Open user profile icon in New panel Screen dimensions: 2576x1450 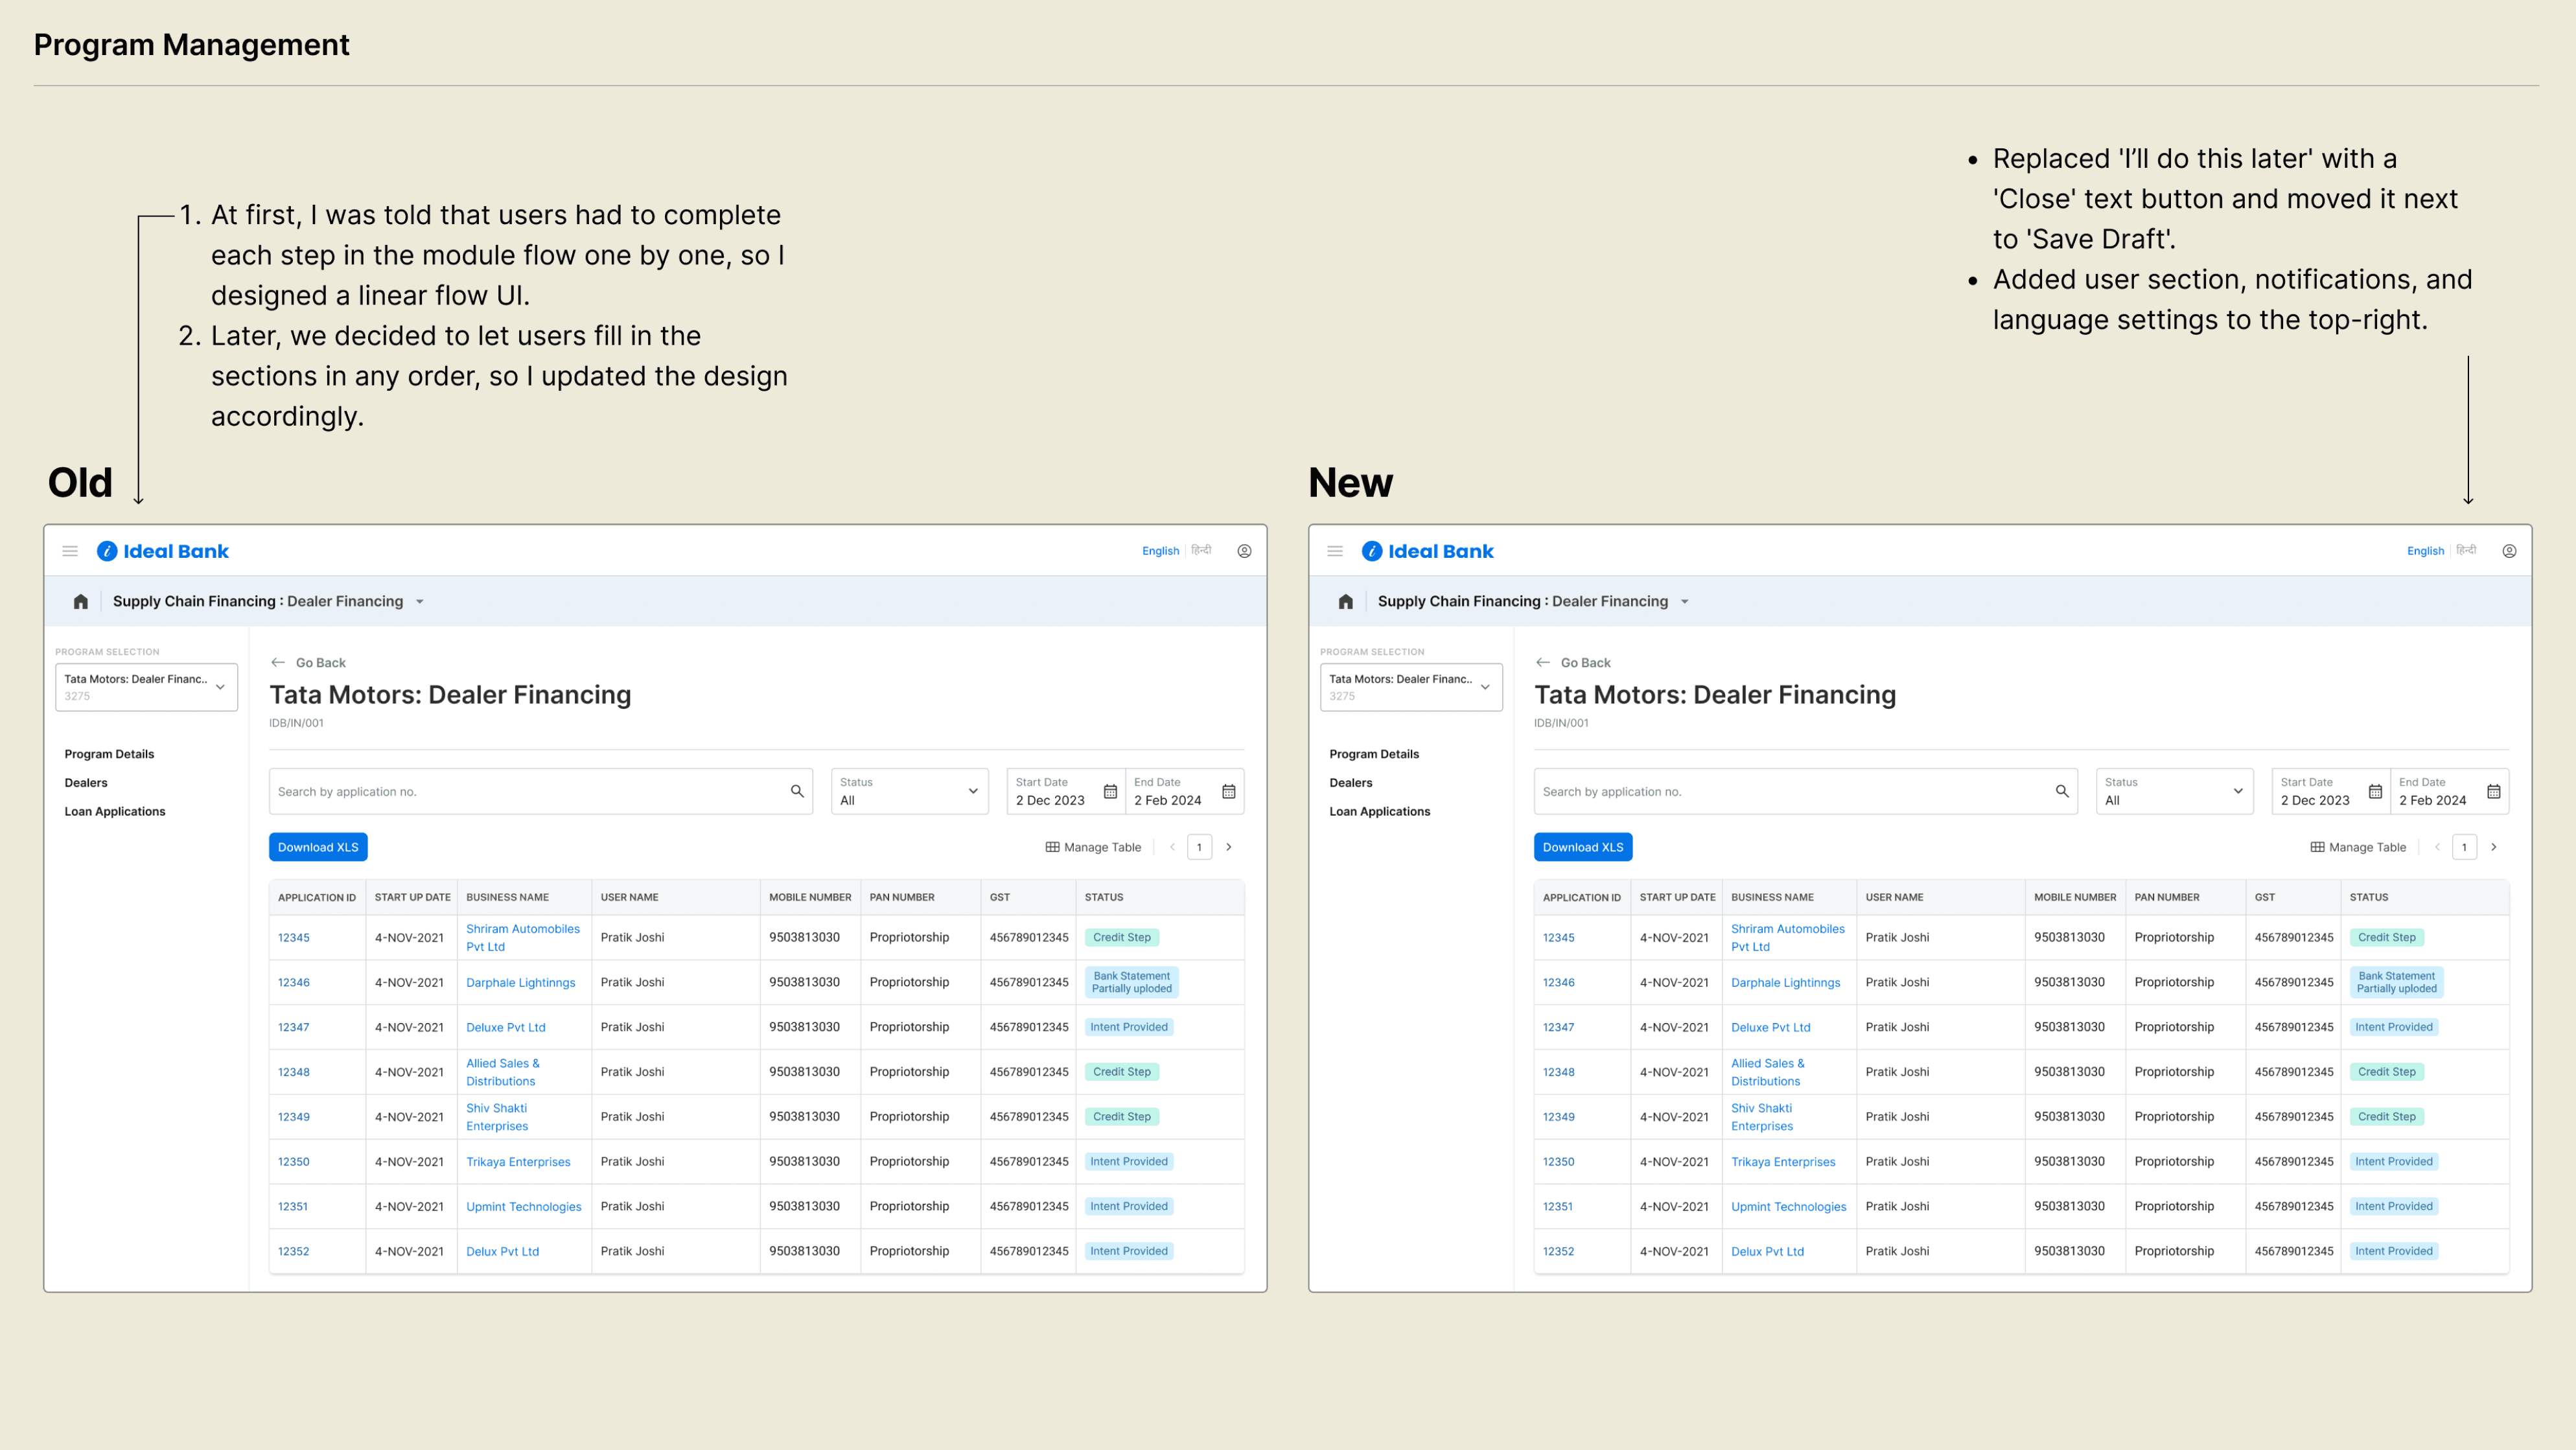2509,551
